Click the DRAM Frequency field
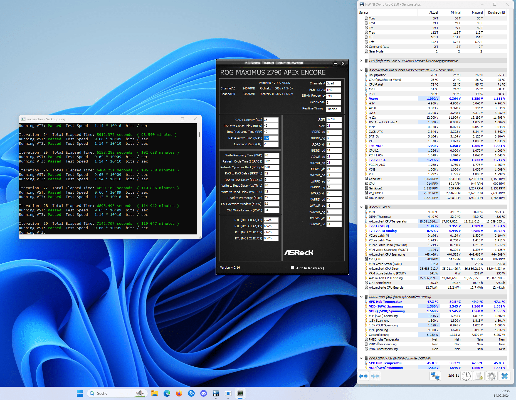 334,96
